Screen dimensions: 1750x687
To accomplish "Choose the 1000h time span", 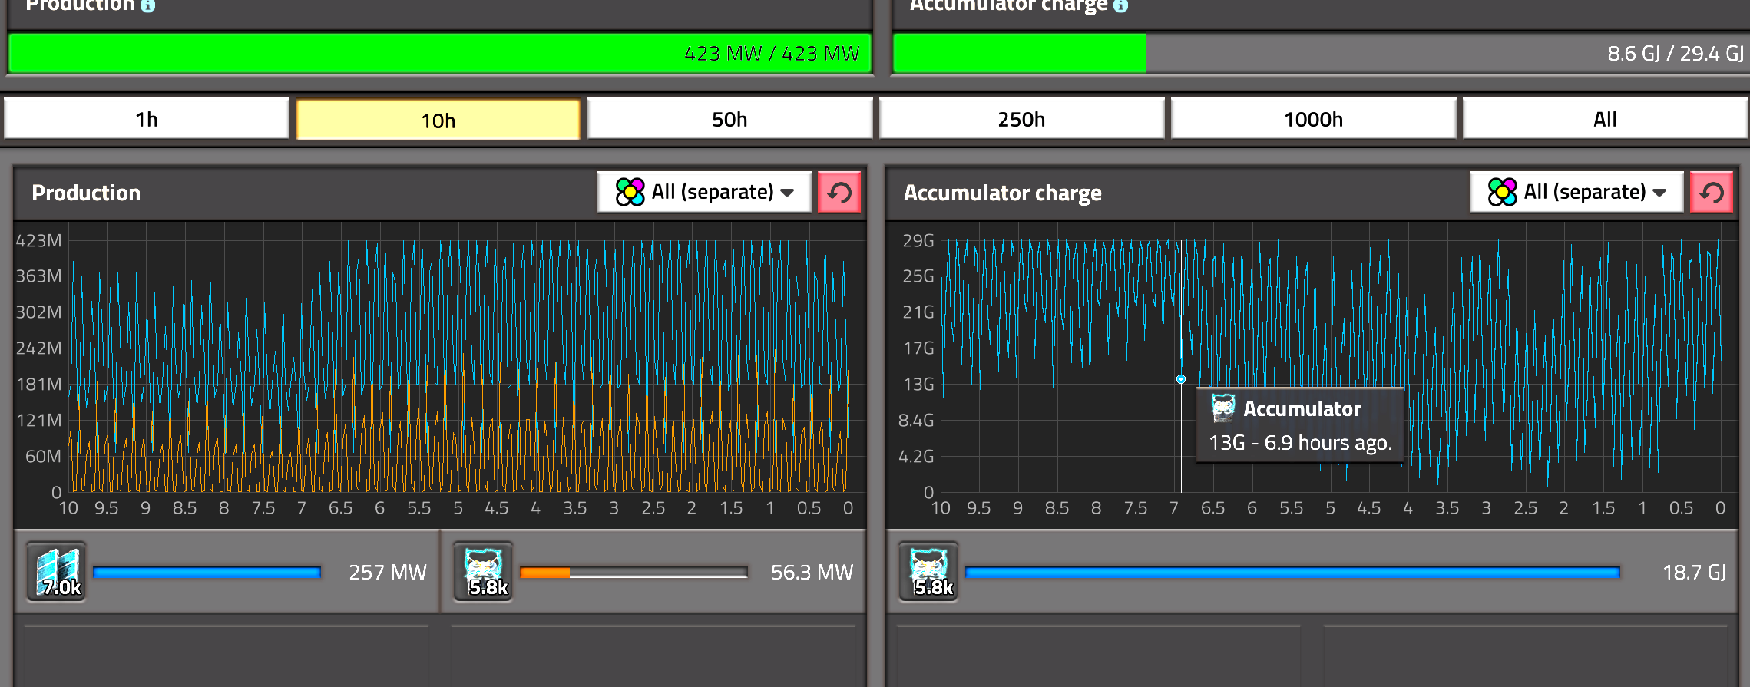I will [x=1313, y=119].
